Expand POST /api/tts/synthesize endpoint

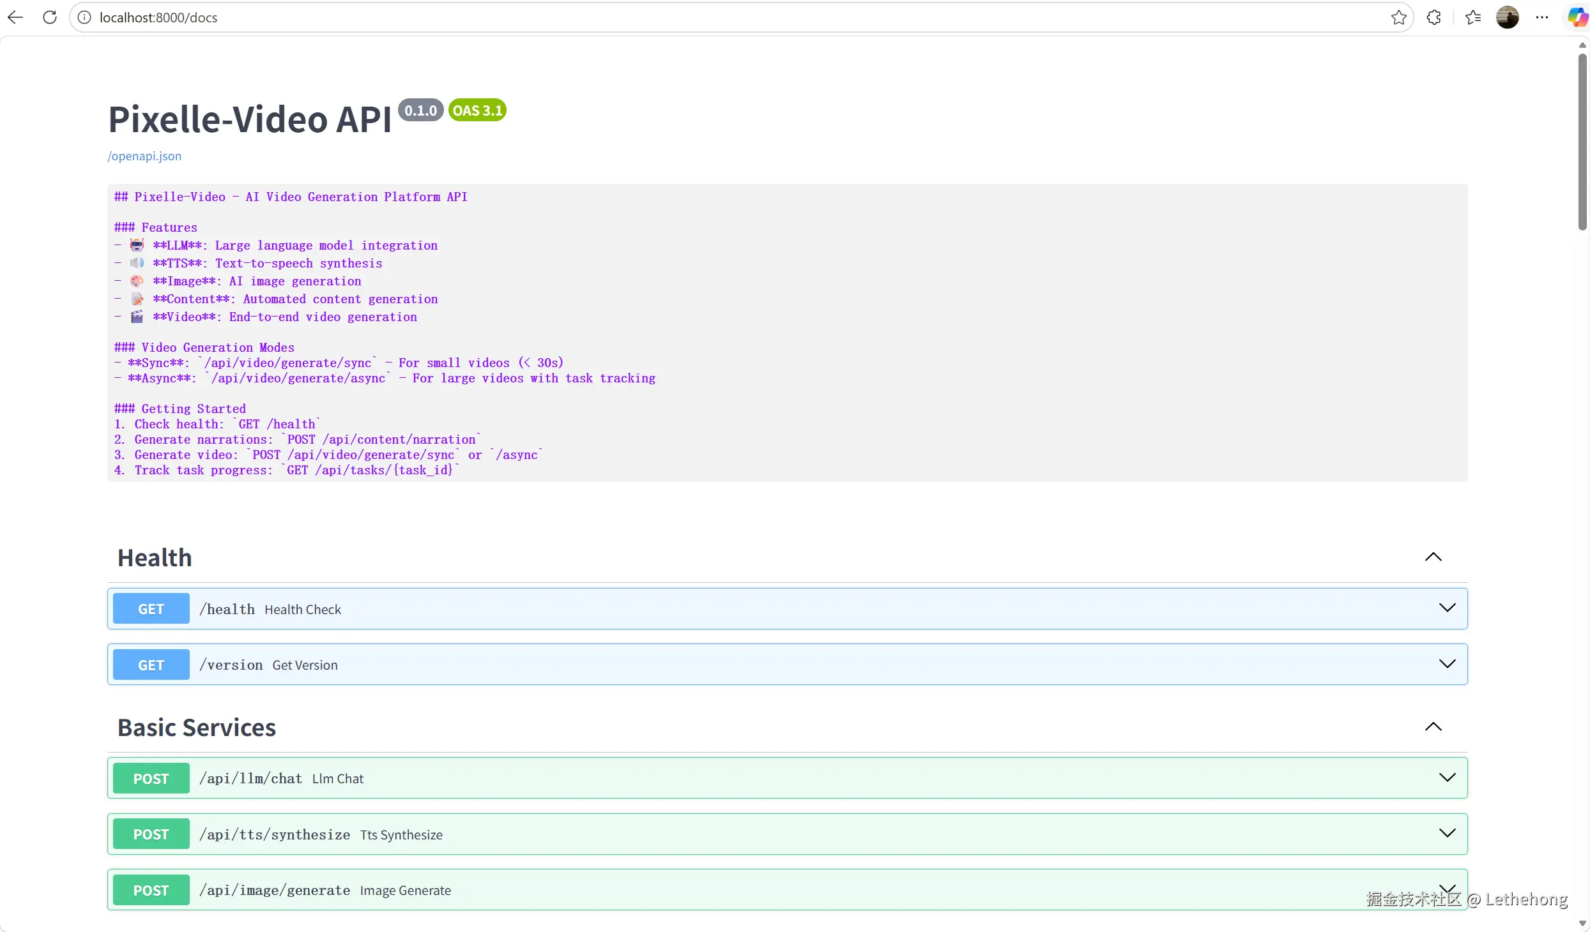tap(1447, 833)
